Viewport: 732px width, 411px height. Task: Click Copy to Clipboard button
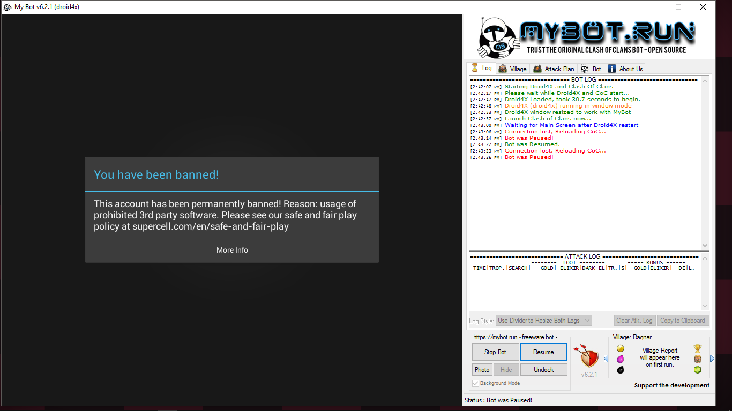683,321
